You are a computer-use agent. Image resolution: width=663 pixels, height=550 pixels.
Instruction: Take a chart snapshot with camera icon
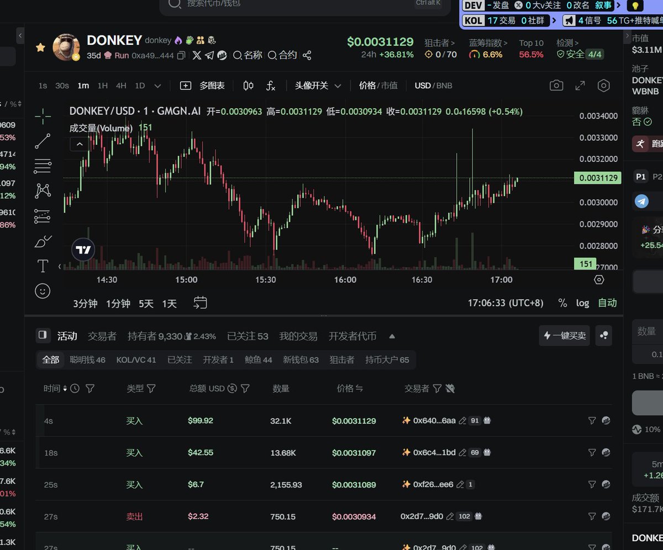(556, 86)
